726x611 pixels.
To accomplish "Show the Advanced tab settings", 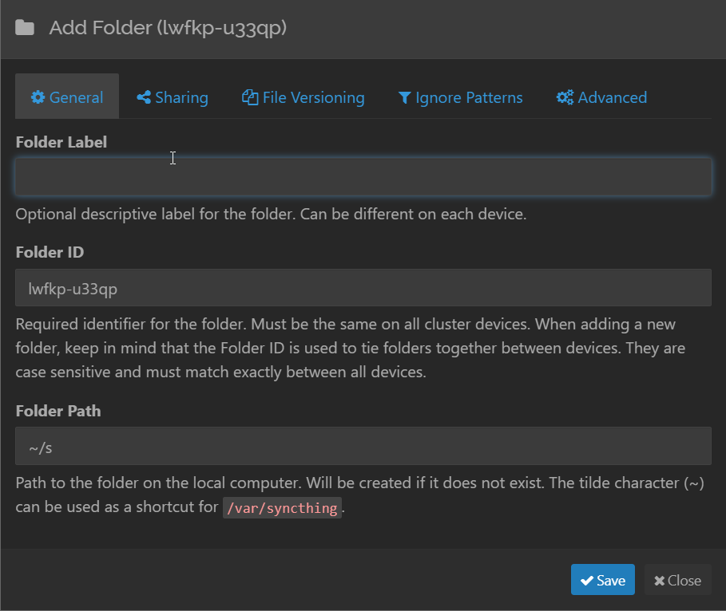I will [612, 97].
